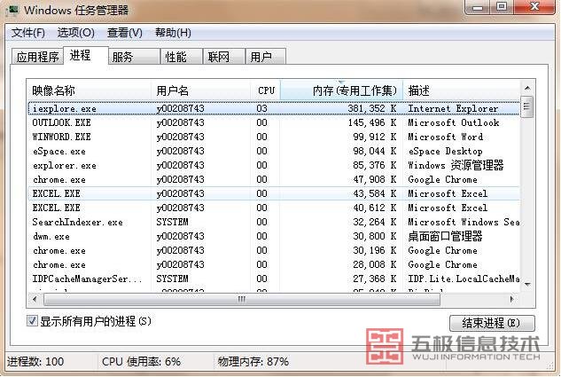
Task: Click the horizontal scrollbar right arrow
Action: coord(512,299)
